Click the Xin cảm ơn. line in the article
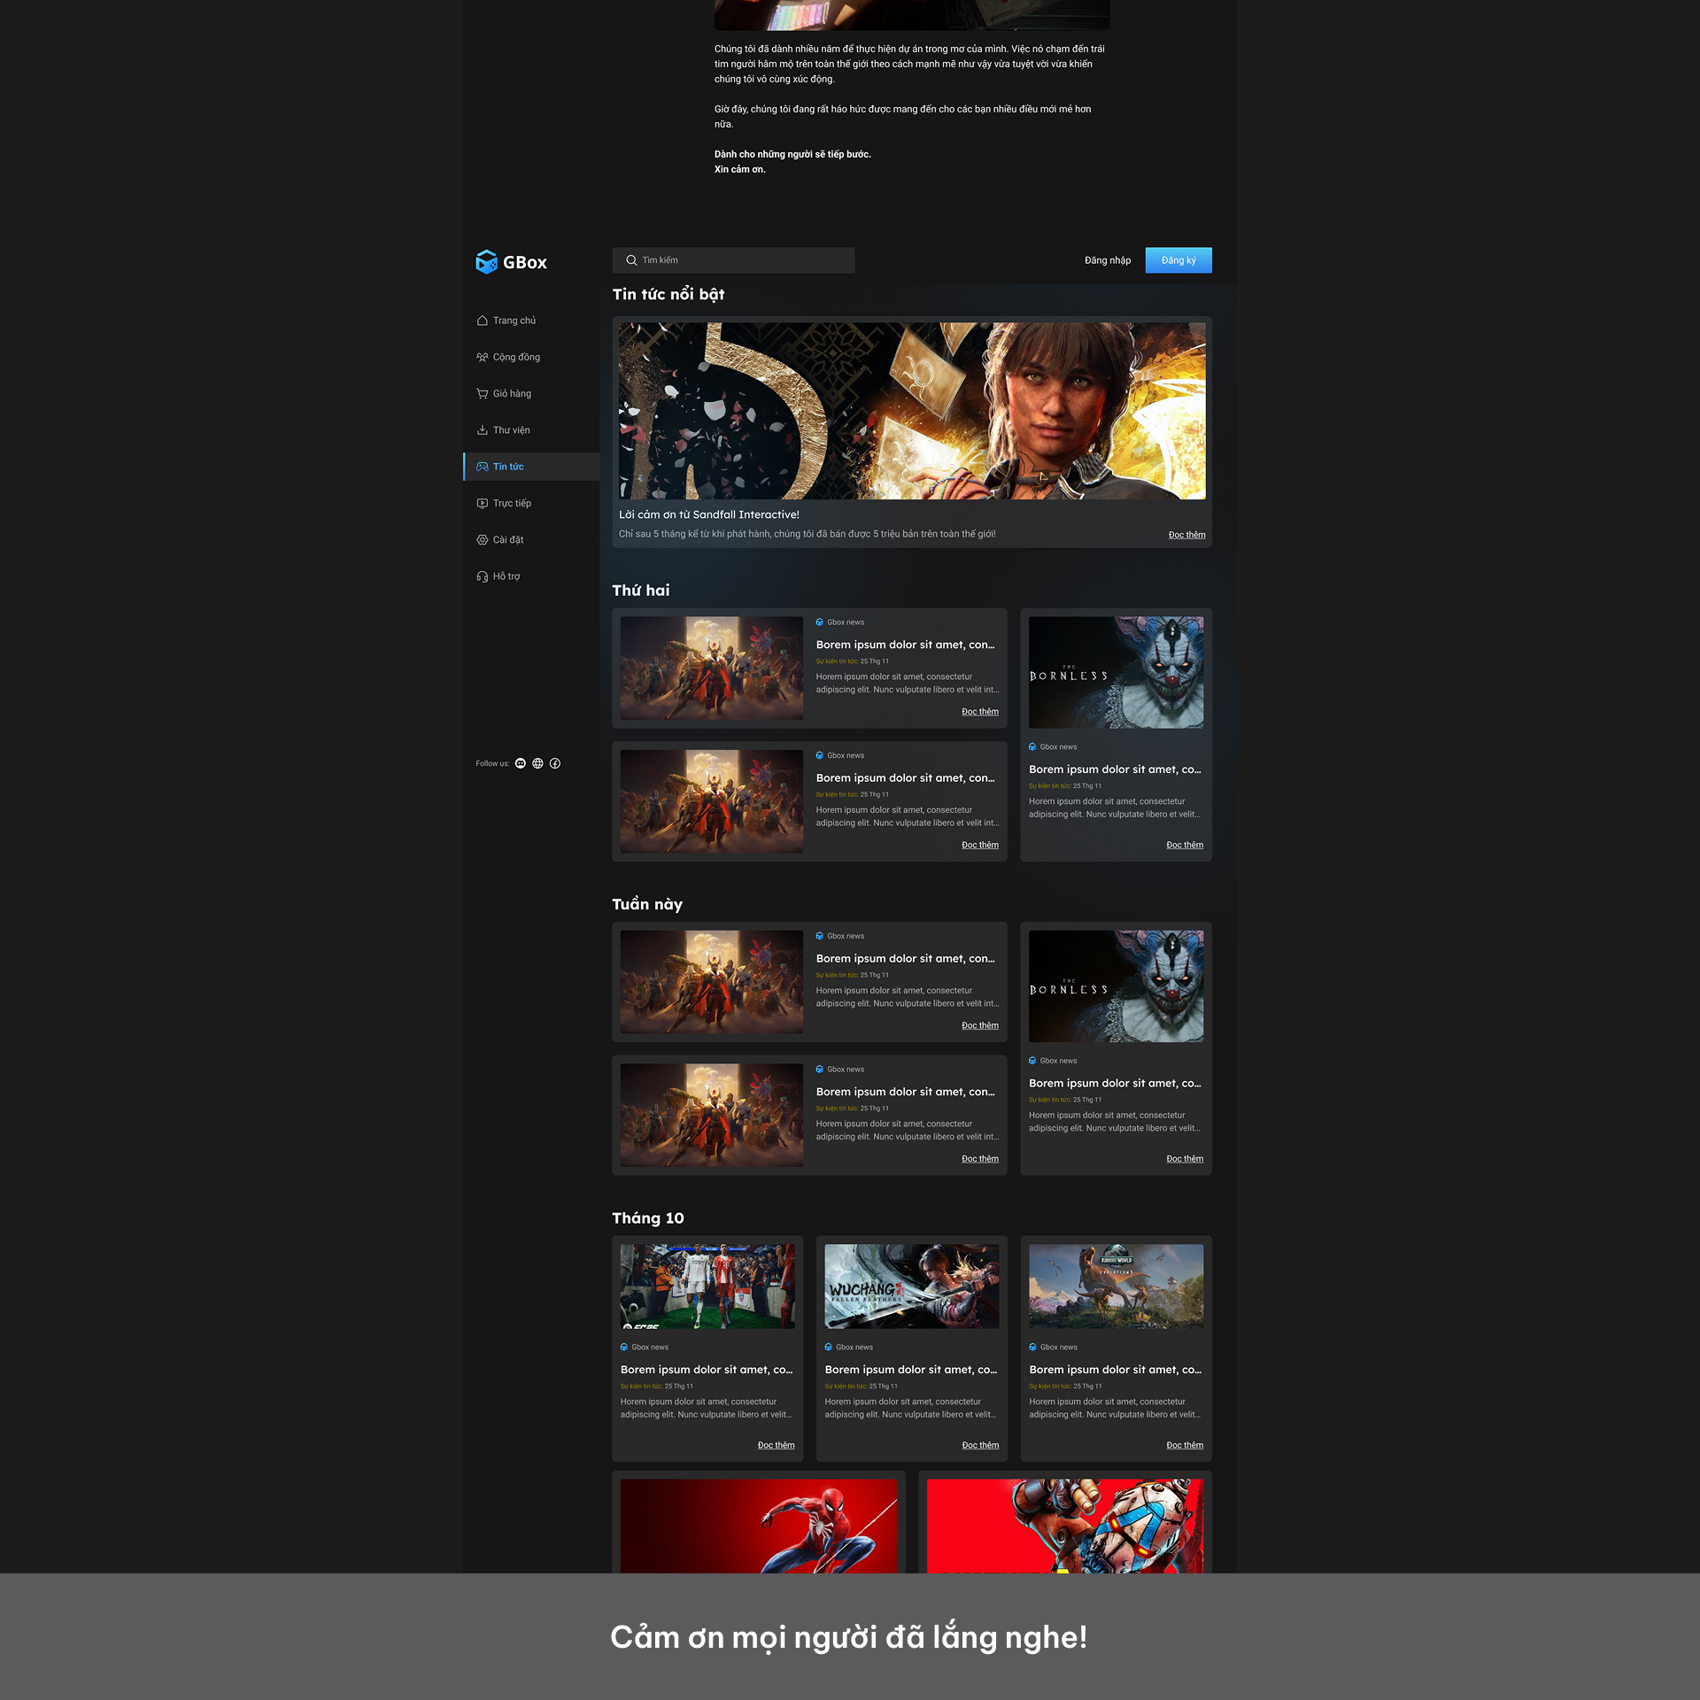This screenshot has width=1700, height=1700. point(740,169)
